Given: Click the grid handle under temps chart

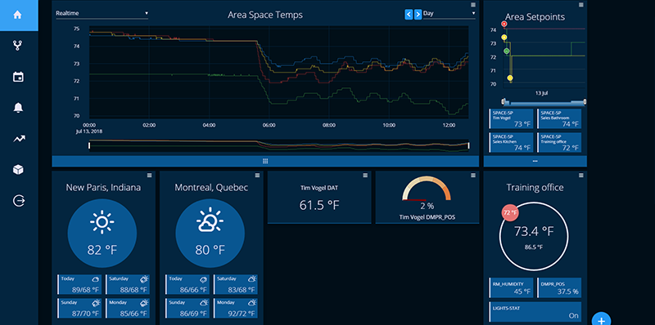Looking at the screenshot, I should click(x=265, y=161).
